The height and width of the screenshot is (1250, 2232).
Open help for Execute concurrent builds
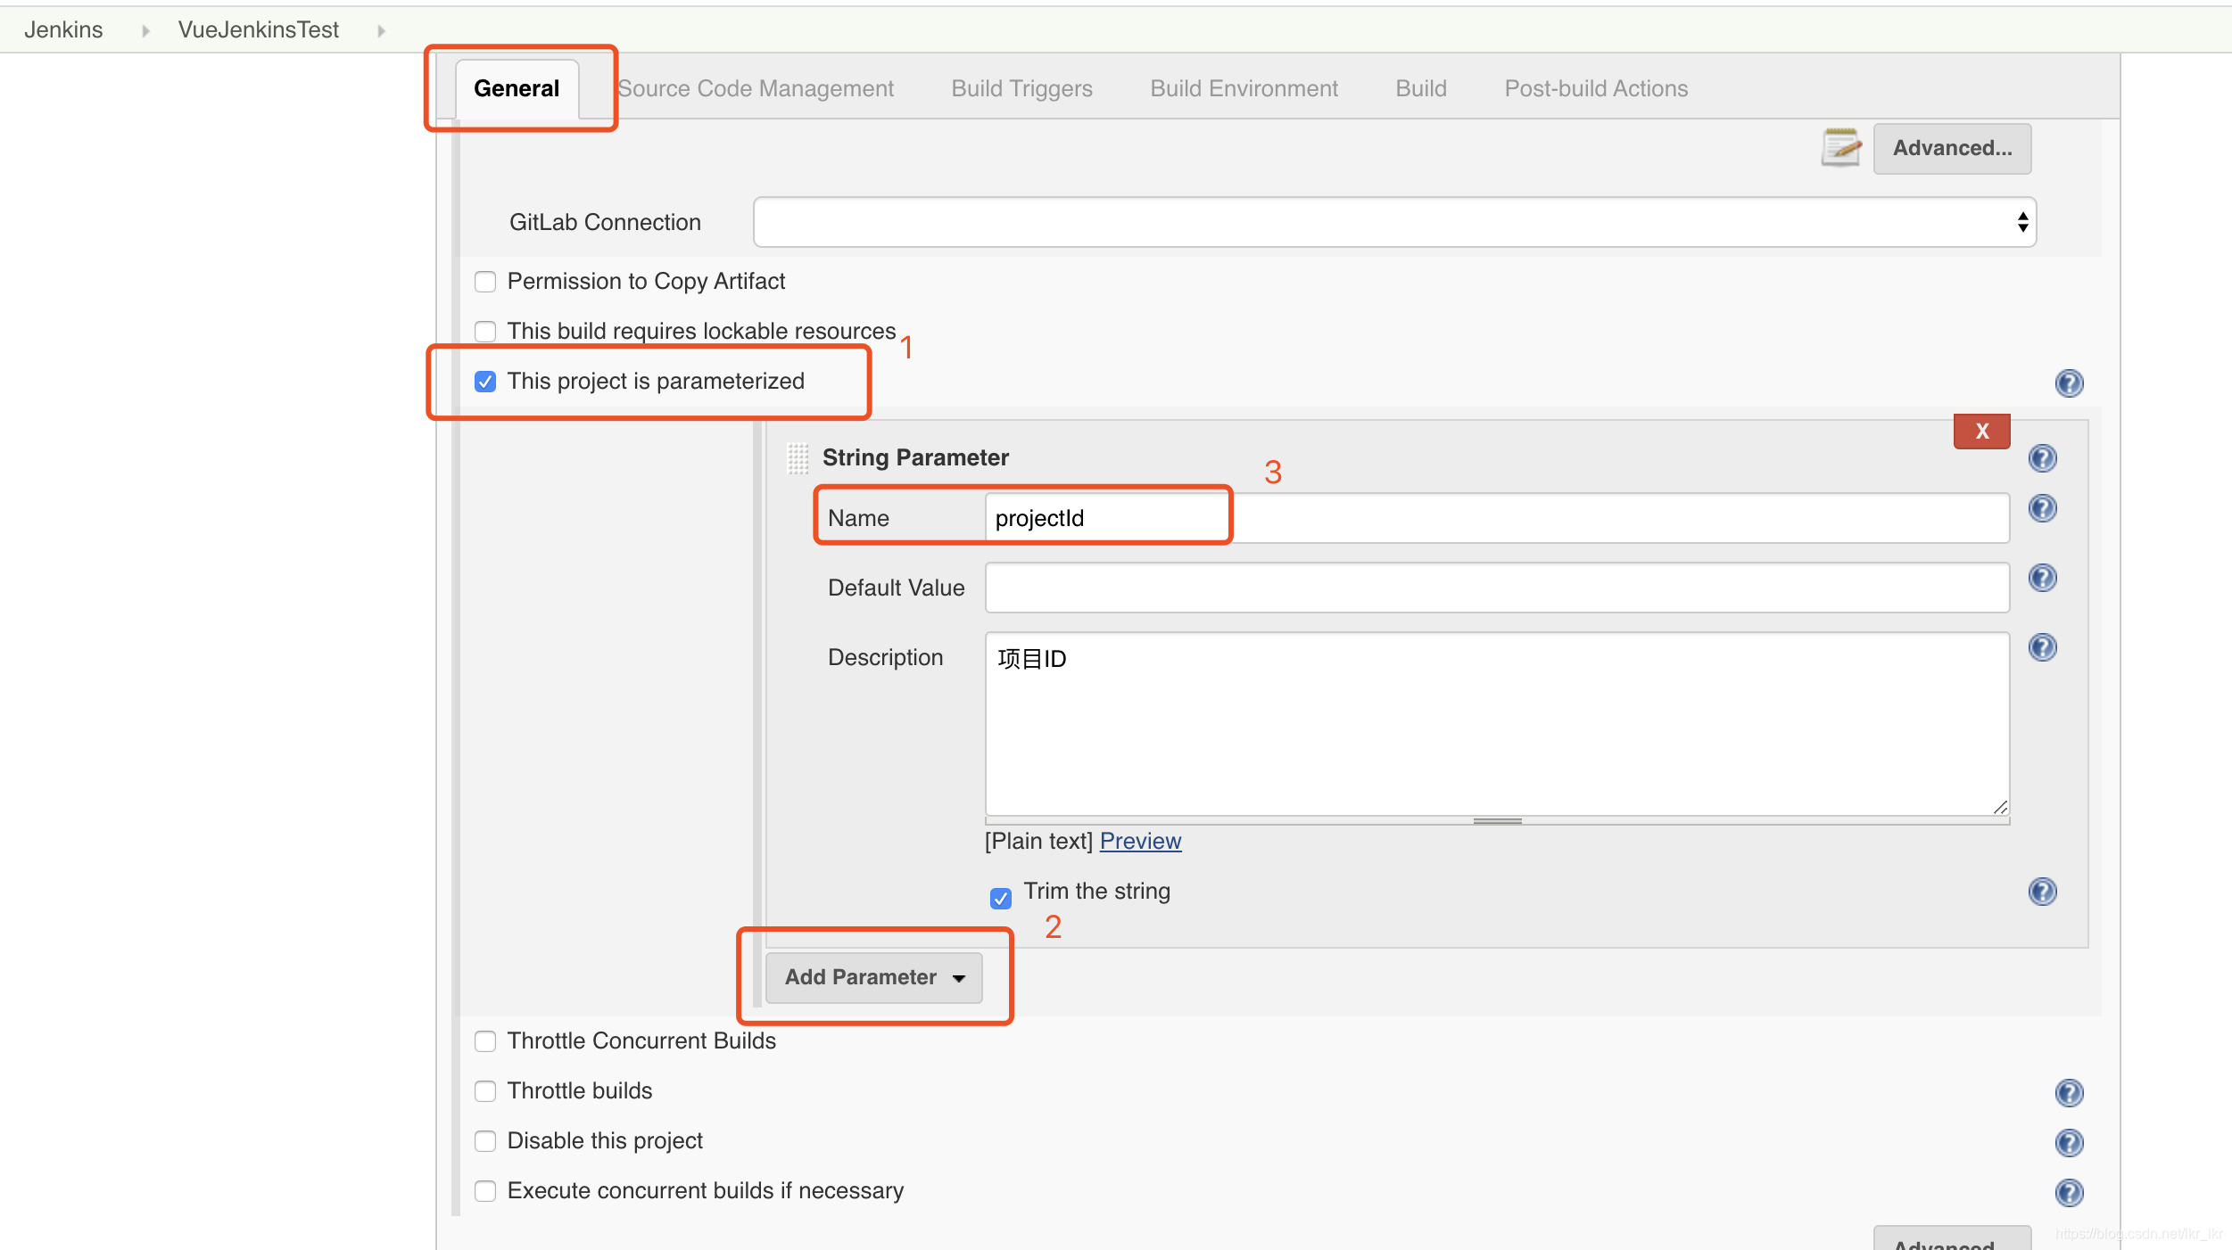[2069, 1192]
